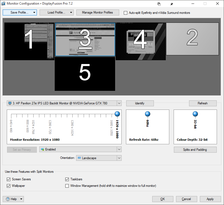Open the Load Profile dropdown menu
The height and width of the screenshot is (205, 224).
click(x=56, y=12)
